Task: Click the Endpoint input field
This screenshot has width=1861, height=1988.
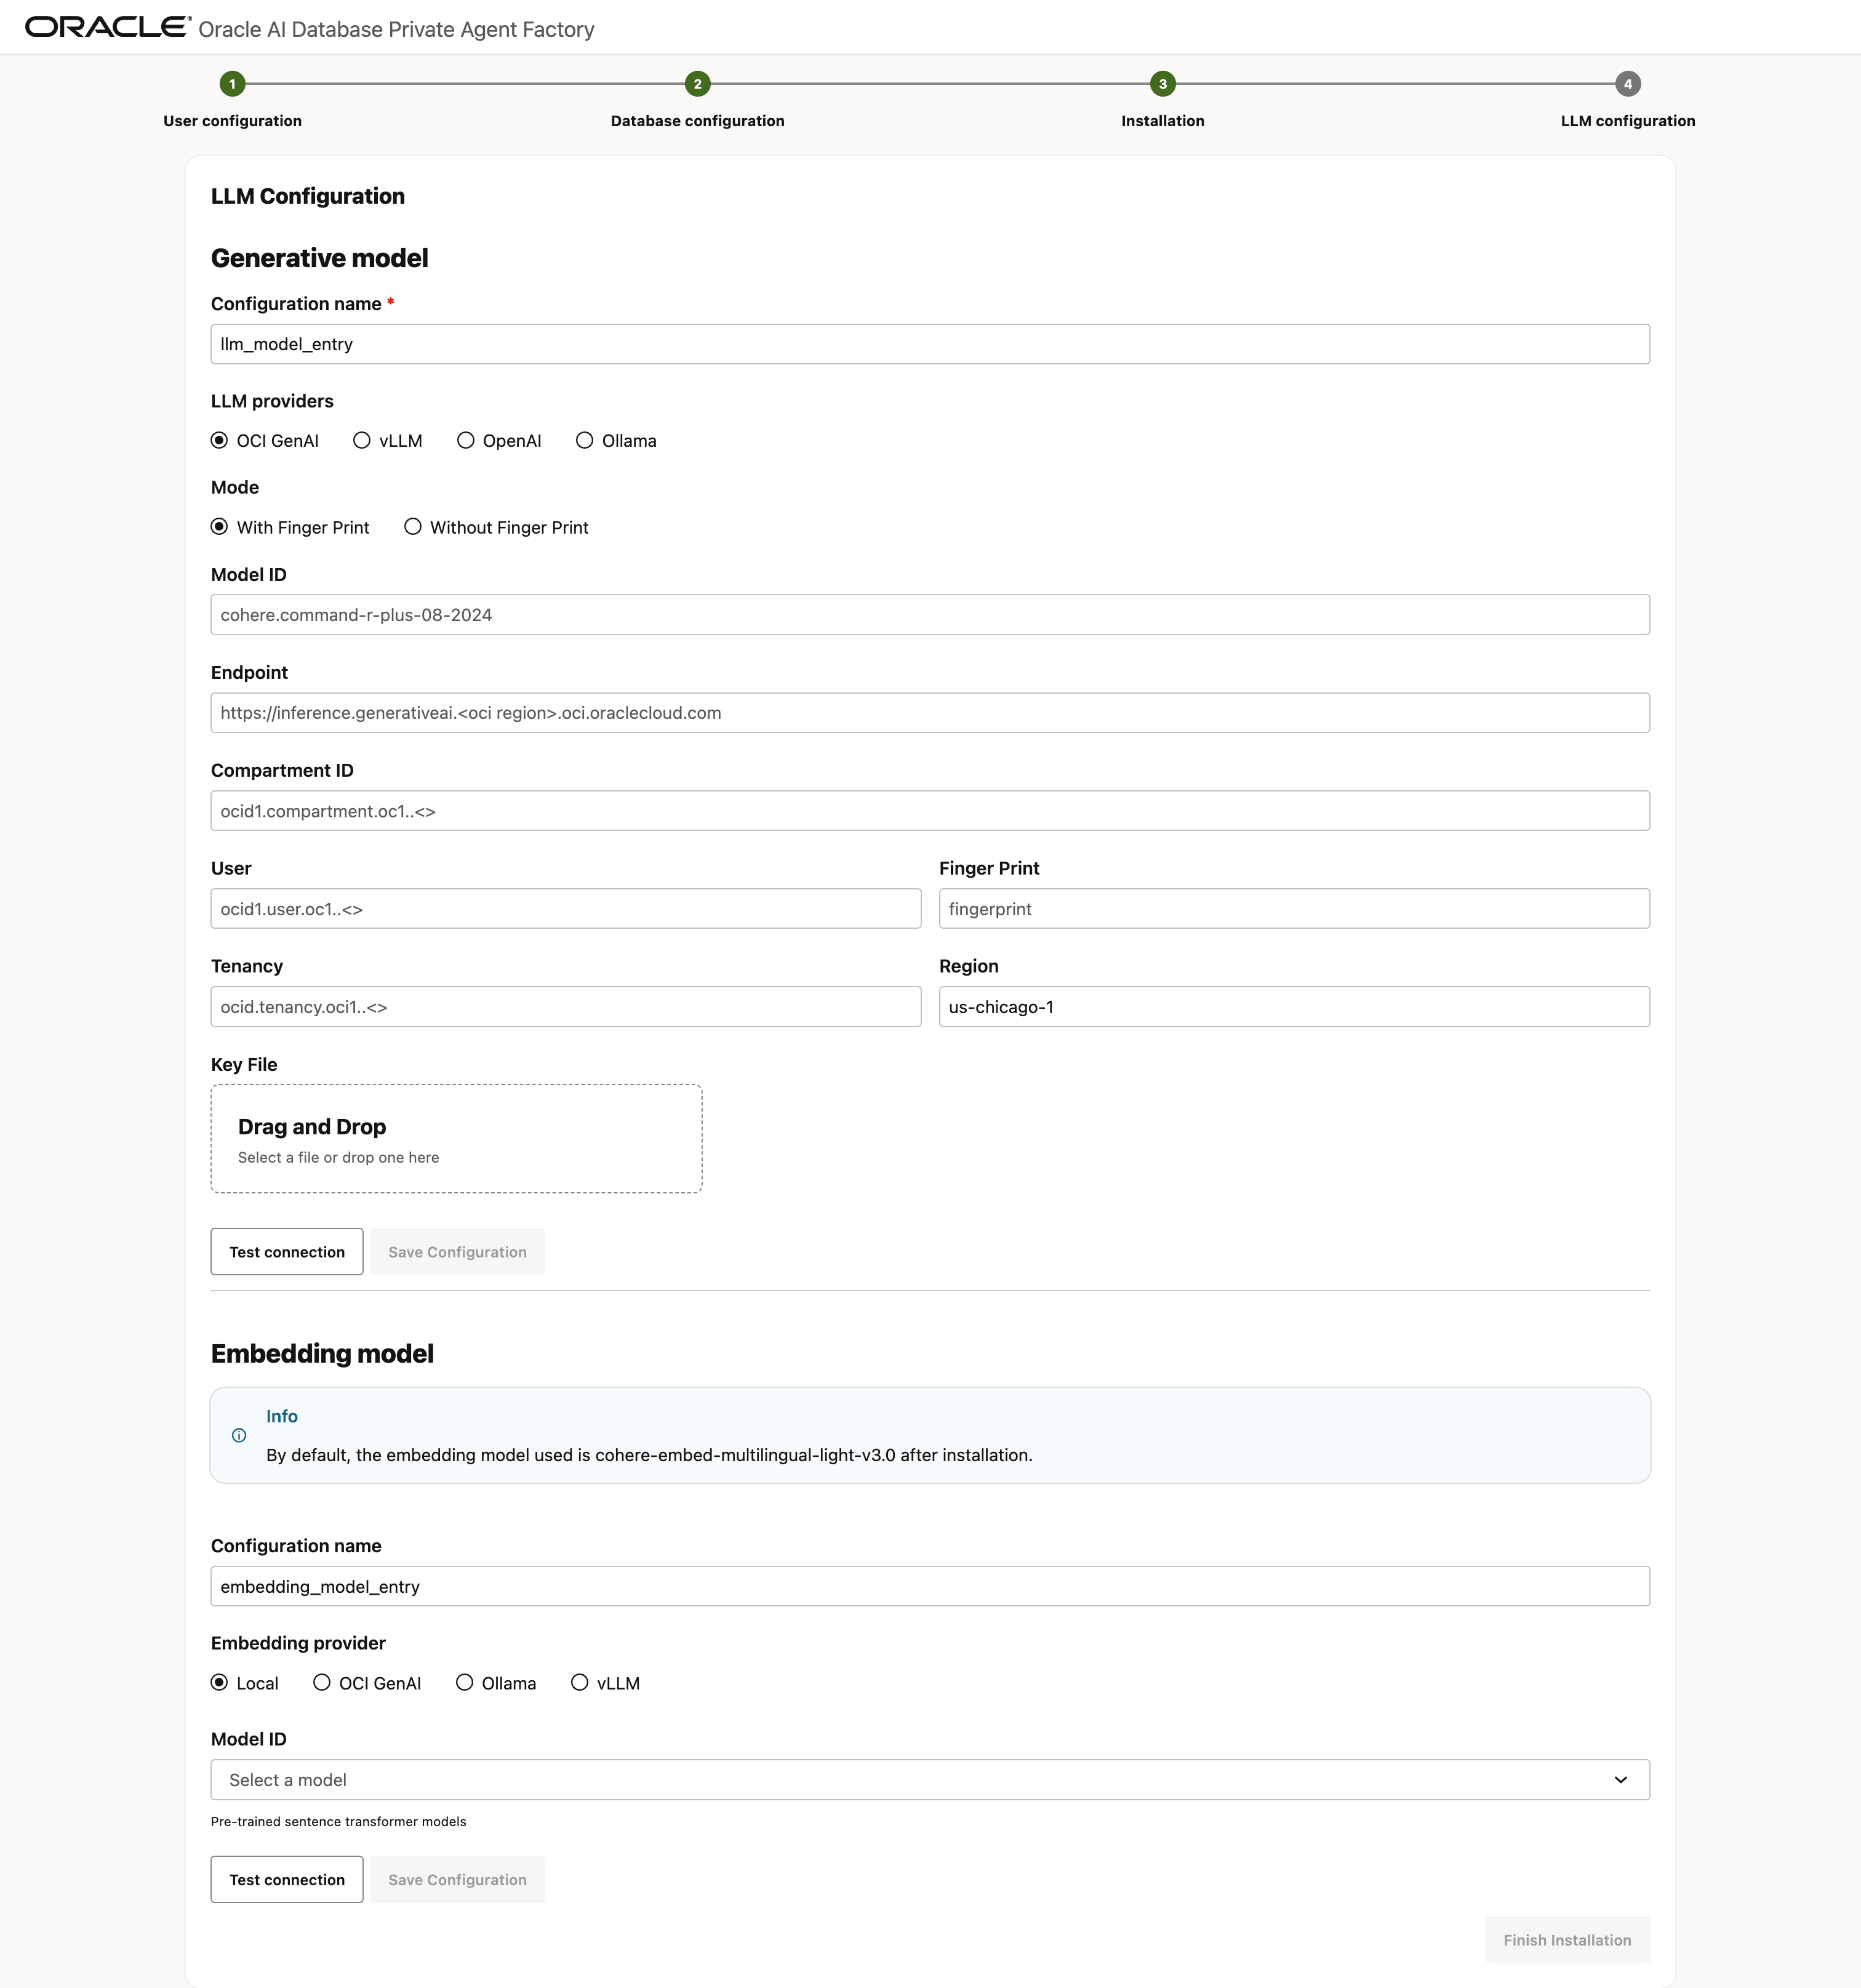Action: coord(929,713)
